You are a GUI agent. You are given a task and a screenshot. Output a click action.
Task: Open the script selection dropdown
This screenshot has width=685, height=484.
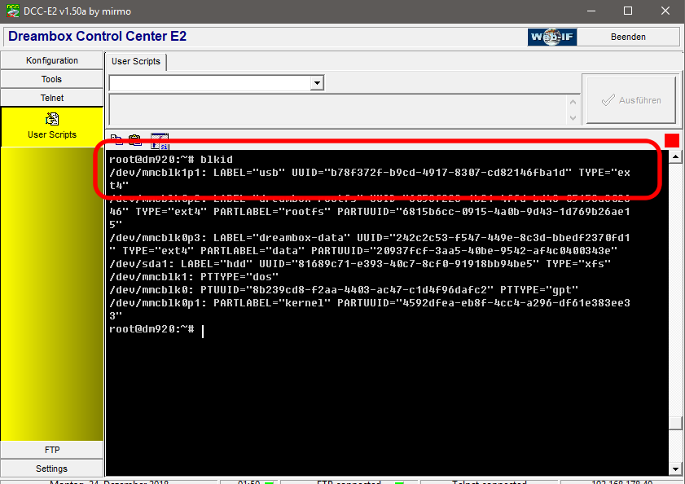[x=317, y=83]
